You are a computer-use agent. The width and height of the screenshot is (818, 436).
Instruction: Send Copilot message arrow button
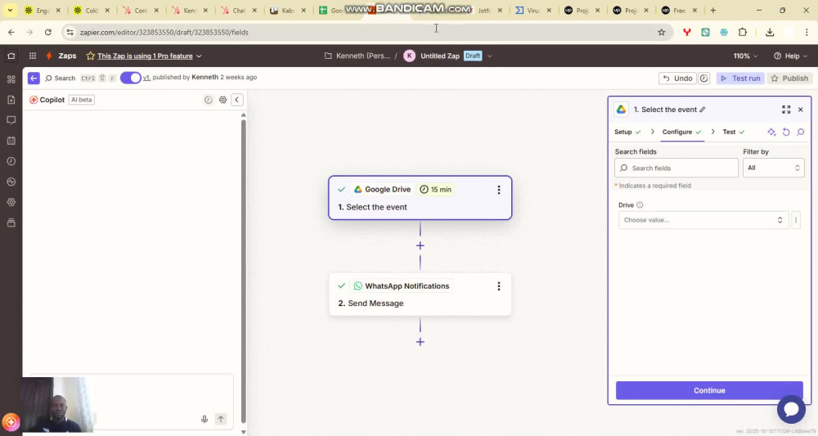tap(221, 419)
